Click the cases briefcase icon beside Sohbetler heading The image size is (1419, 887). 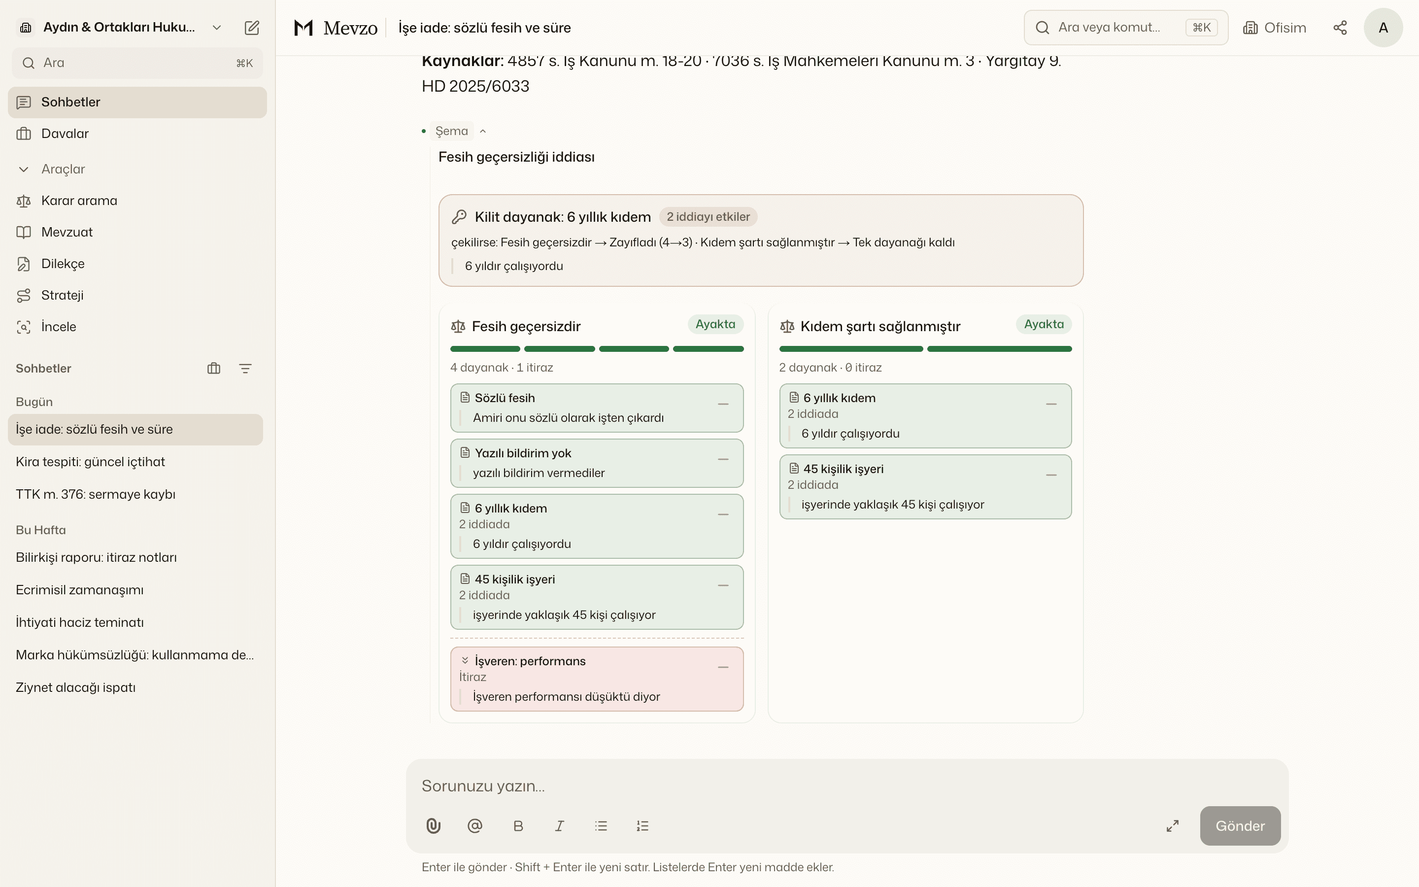click(214, 369)
